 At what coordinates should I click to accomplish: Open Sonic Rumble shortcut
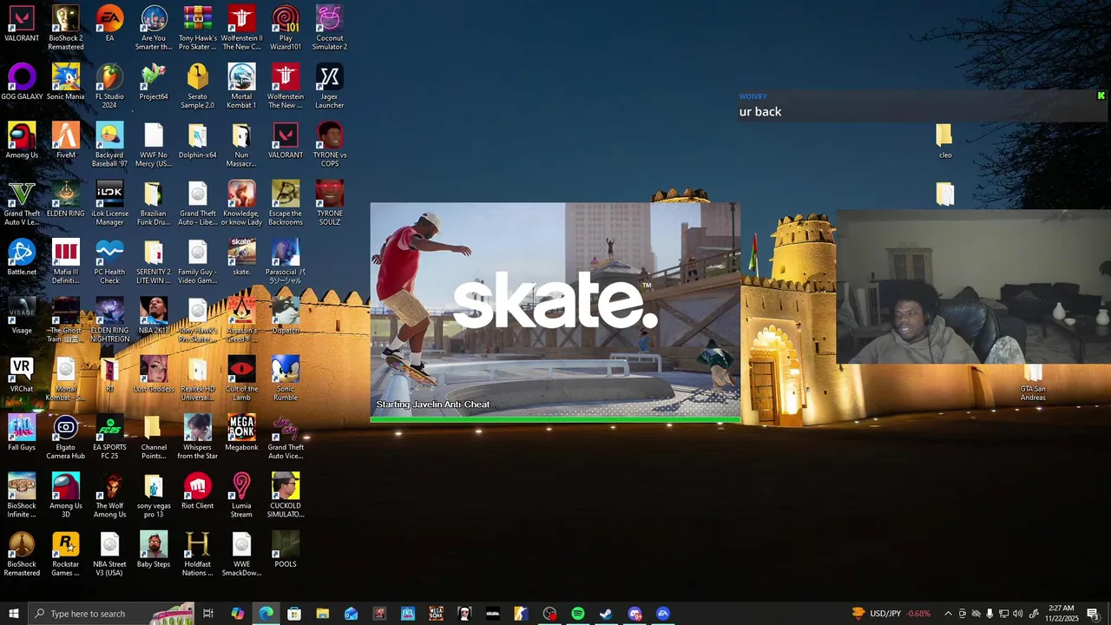tap(286, 377)
